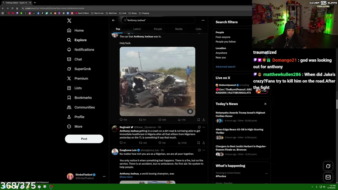Click the back arrow beside search box
This screenshot has width=338, height=190.
113,20
